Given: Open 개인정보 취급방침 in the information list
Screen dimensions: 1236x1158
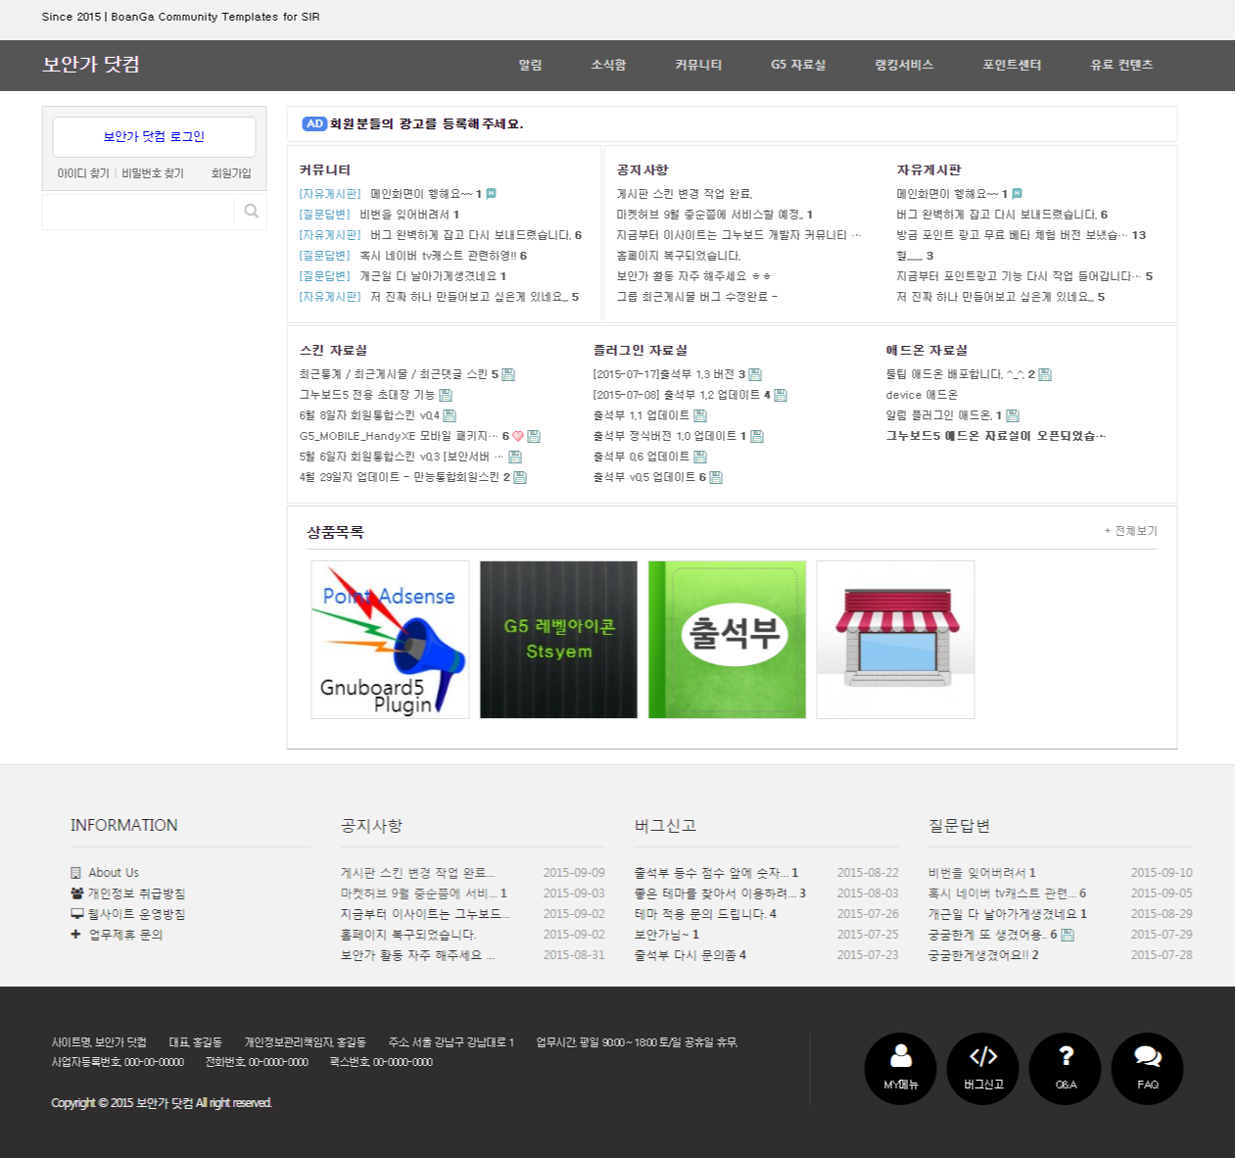Looking at the screenshot, I should [x=136, y=893].
